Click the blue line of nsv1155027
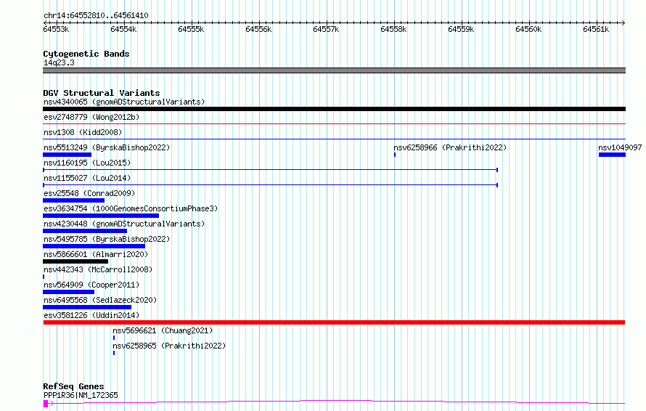The height and width of the screenshot is (411, 646). [x=270, y=185]
